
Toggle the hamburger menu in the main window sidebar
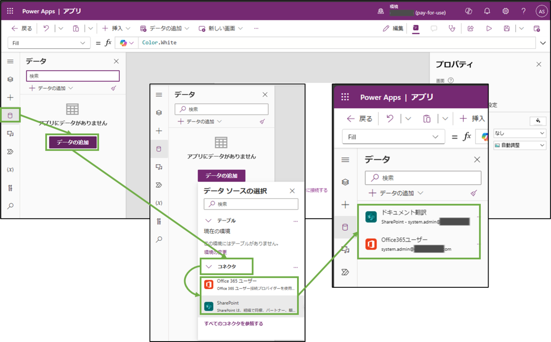point(10,61)
